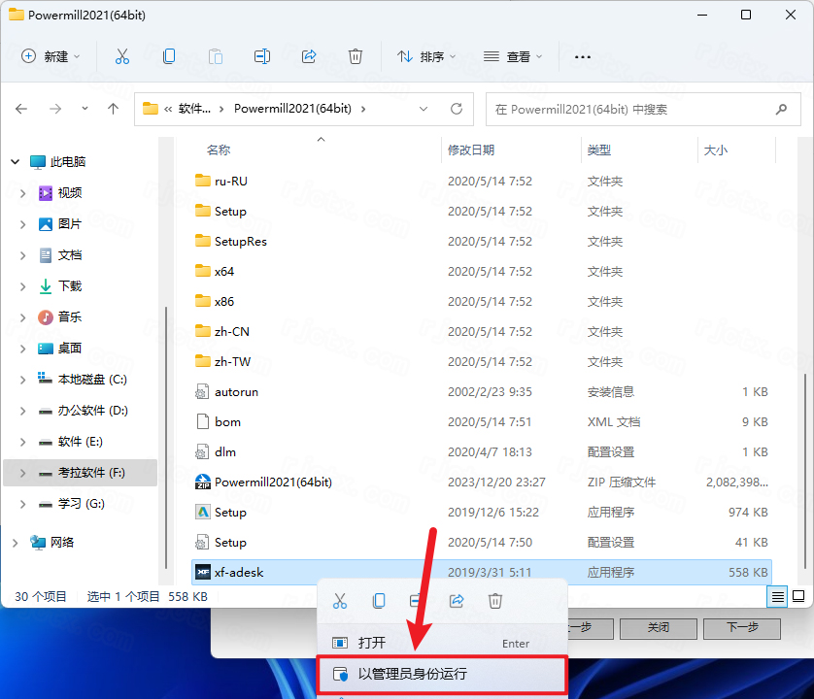Click the Delete trash icon in the toolbar

(x=356, y=56)
